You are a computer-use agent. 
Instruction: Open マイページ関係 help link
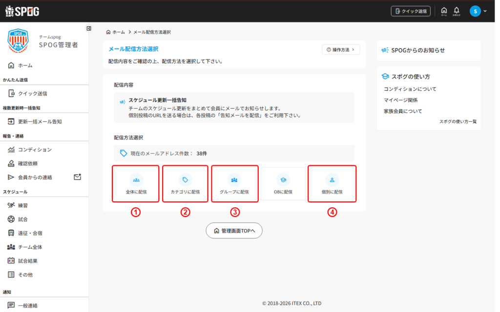(400, 100)
